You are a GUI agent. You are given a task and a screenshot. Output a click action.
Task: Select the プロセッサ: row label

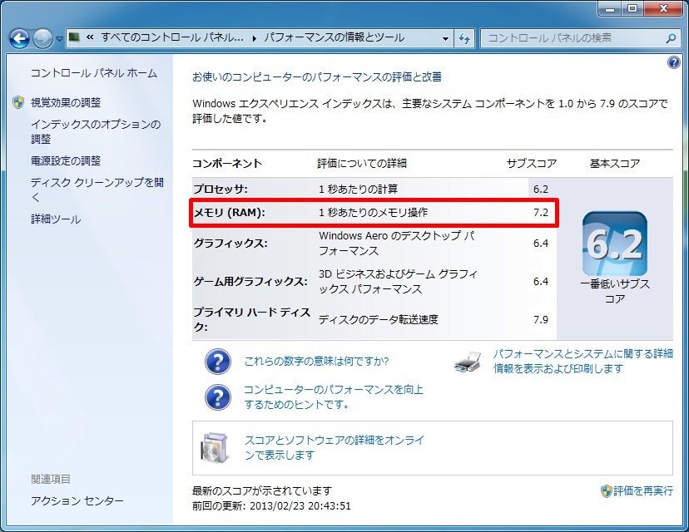coord(221,190)
